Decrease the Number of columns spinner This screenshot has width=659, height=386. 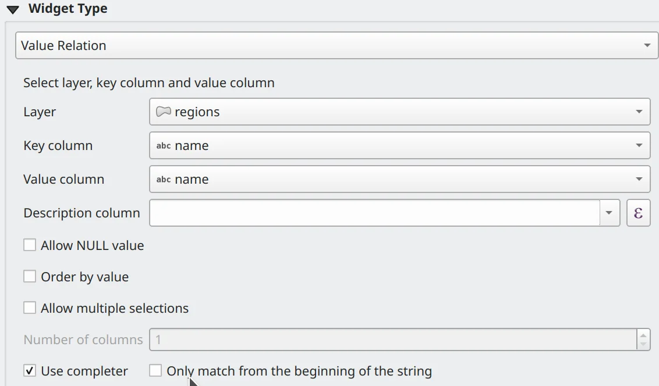(x=643, y=344)
